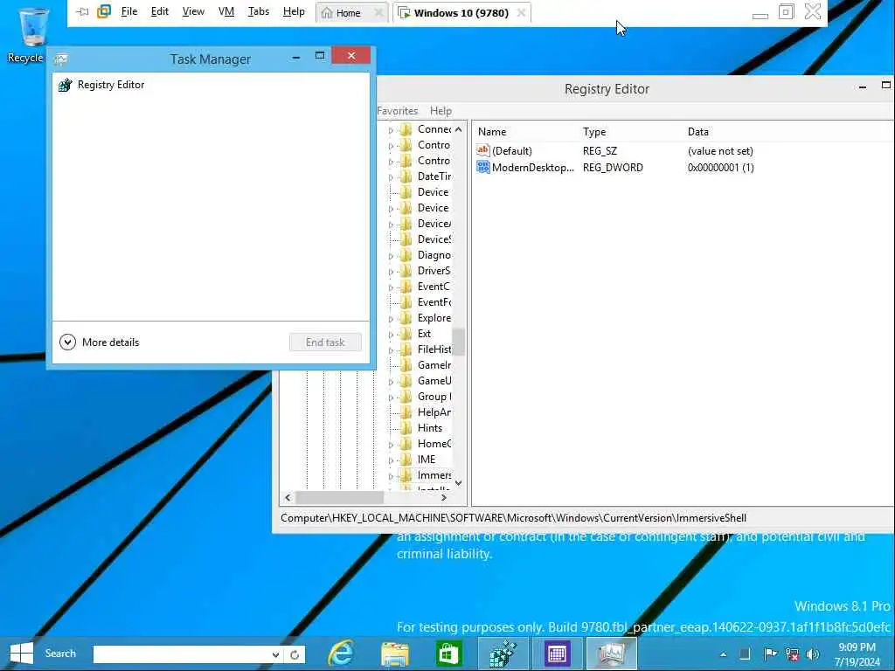Open the Registry Editor Help menu
895x671 pixels.
point(441,111)
